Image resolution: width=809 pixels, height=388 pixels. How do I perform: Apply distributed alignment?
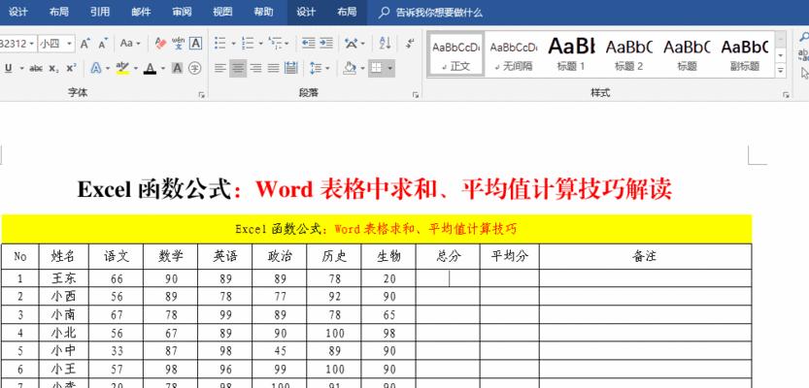point(291,68)
